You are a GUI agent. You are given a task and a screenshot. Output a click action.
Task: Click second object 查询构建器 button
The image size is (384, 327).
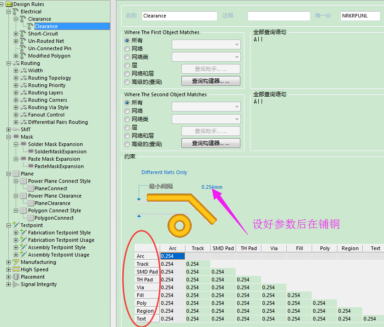click(x=210, y=143)
